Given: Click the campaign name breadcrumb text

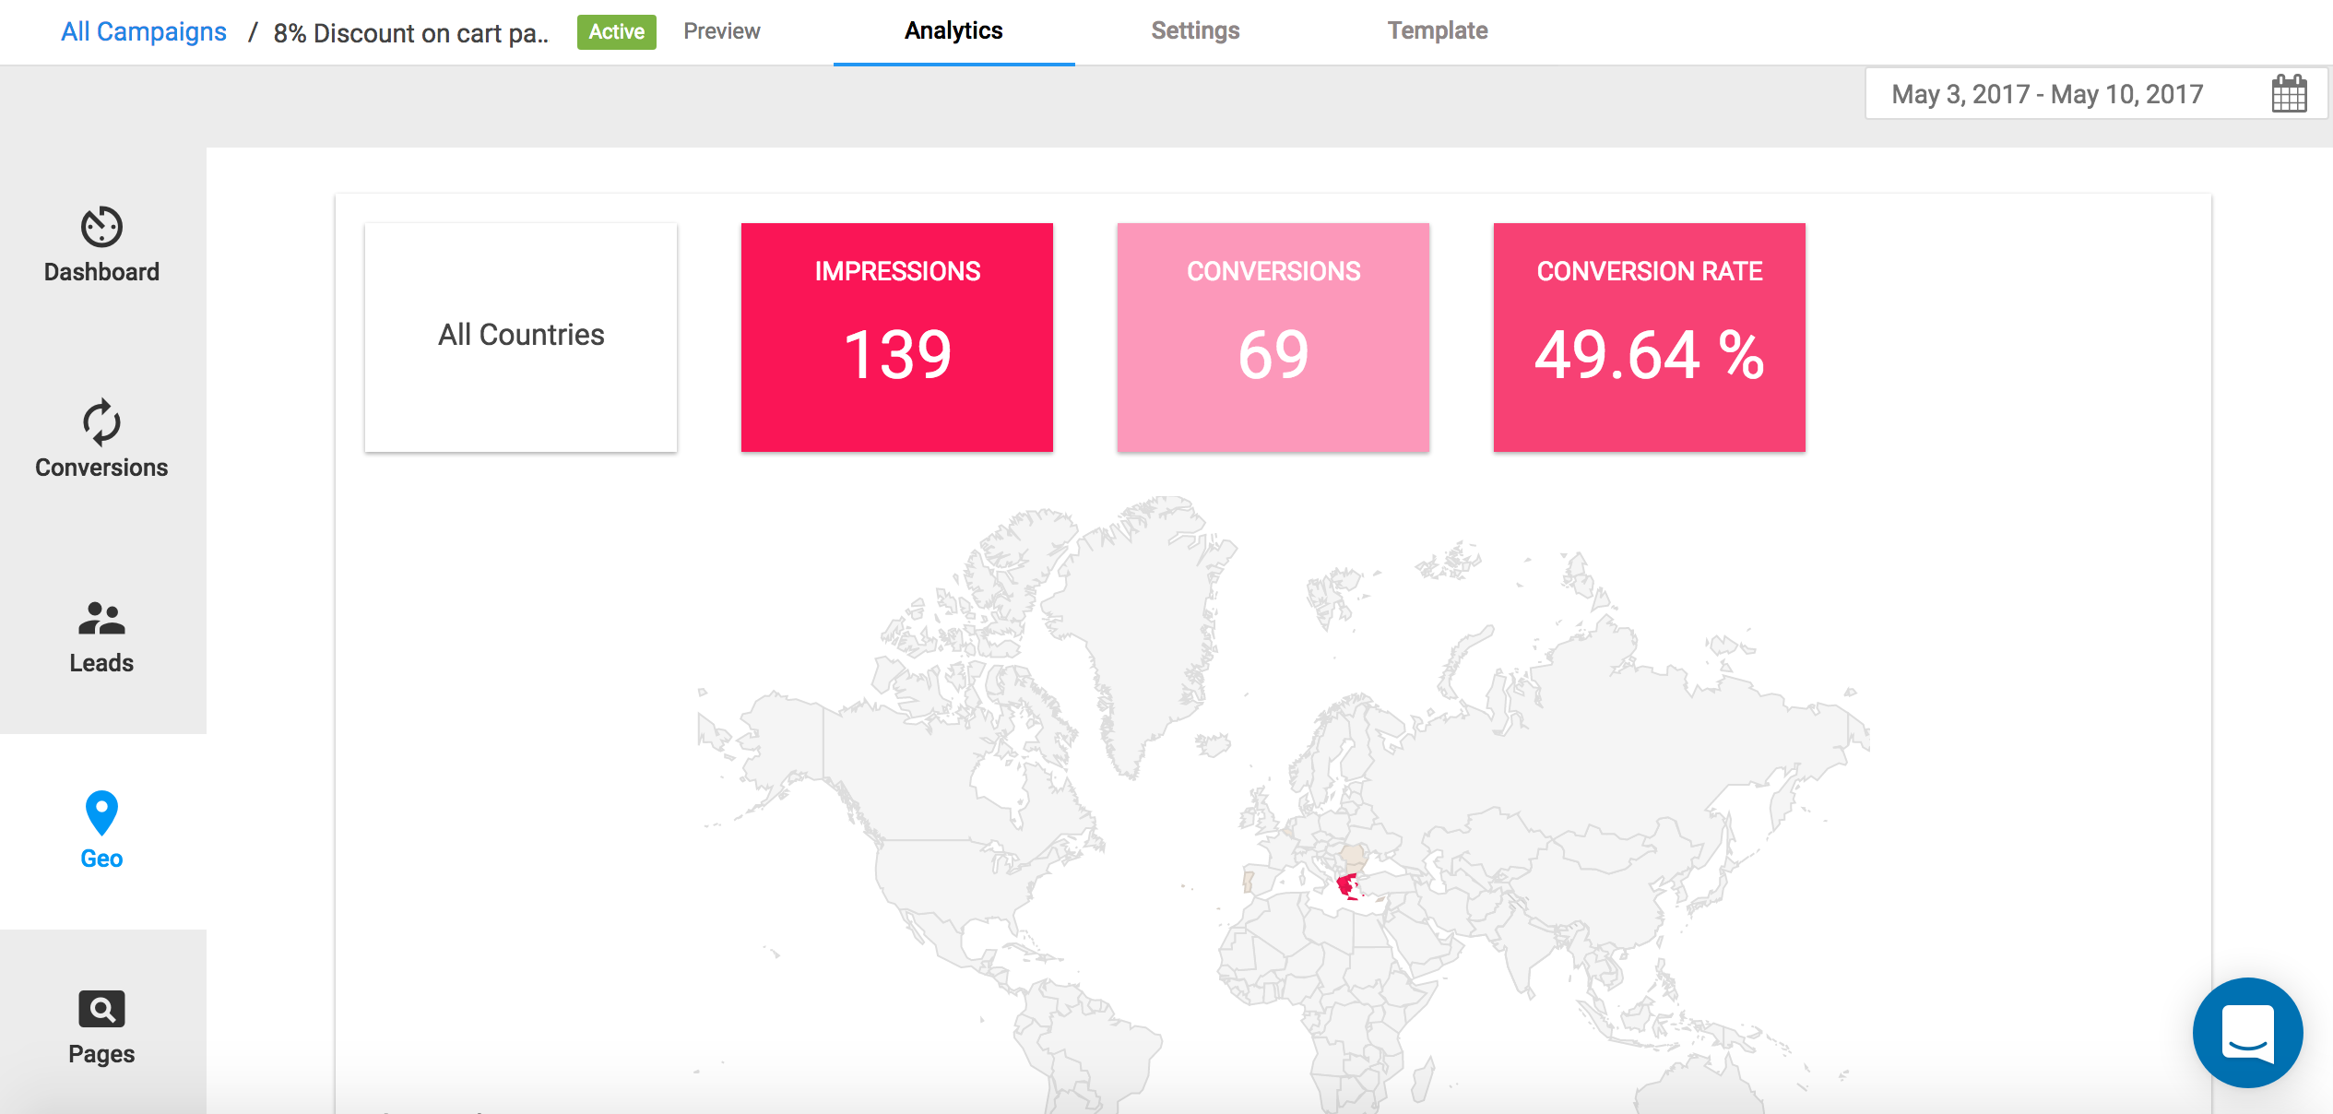Looking at the screenshot, I should coord(410,33).
